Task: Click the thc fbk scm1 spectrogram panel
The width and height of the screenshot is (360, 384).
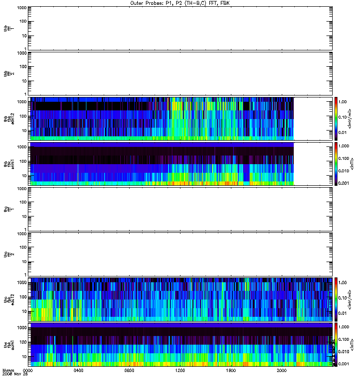Action: pyautogui.click(x=180, y=345)
